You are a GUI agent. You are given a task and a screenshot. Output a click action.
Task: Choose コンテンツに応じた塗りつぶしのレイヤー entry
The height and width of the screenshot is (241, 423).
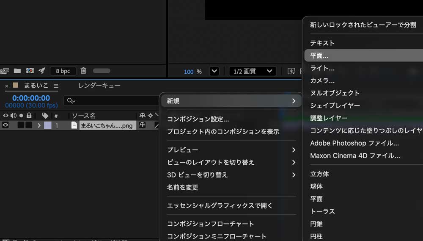coord(366,130)
